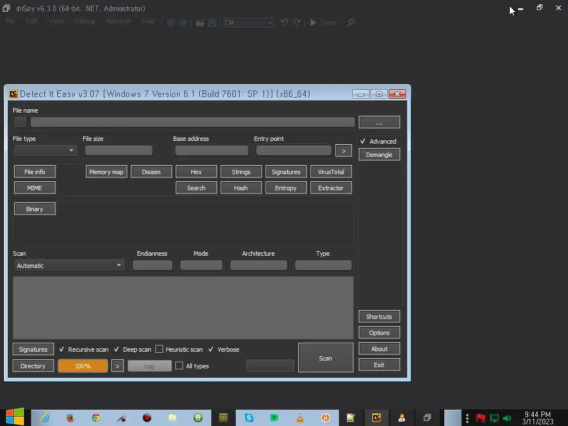Screen dimensions: 568x426
Task: Open dnSpy View menu
Action: [x=56, y=21]
